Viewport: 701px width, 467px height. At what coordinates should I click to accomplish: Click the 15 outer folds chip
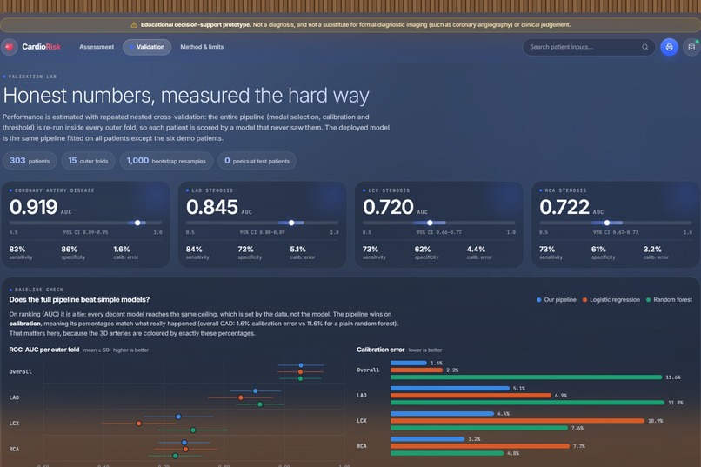point(88,161)
